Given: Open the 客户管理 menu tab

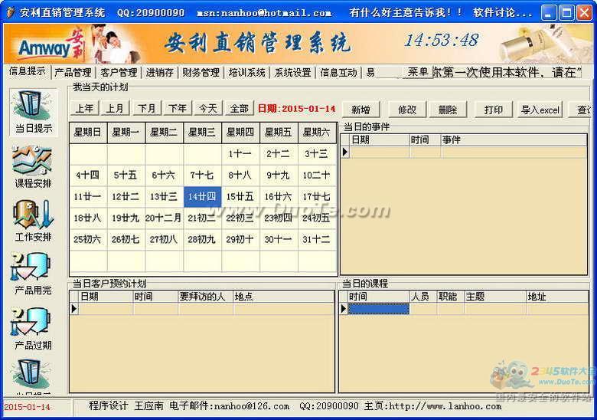Looking at the screenshot, I should point(119,72).
